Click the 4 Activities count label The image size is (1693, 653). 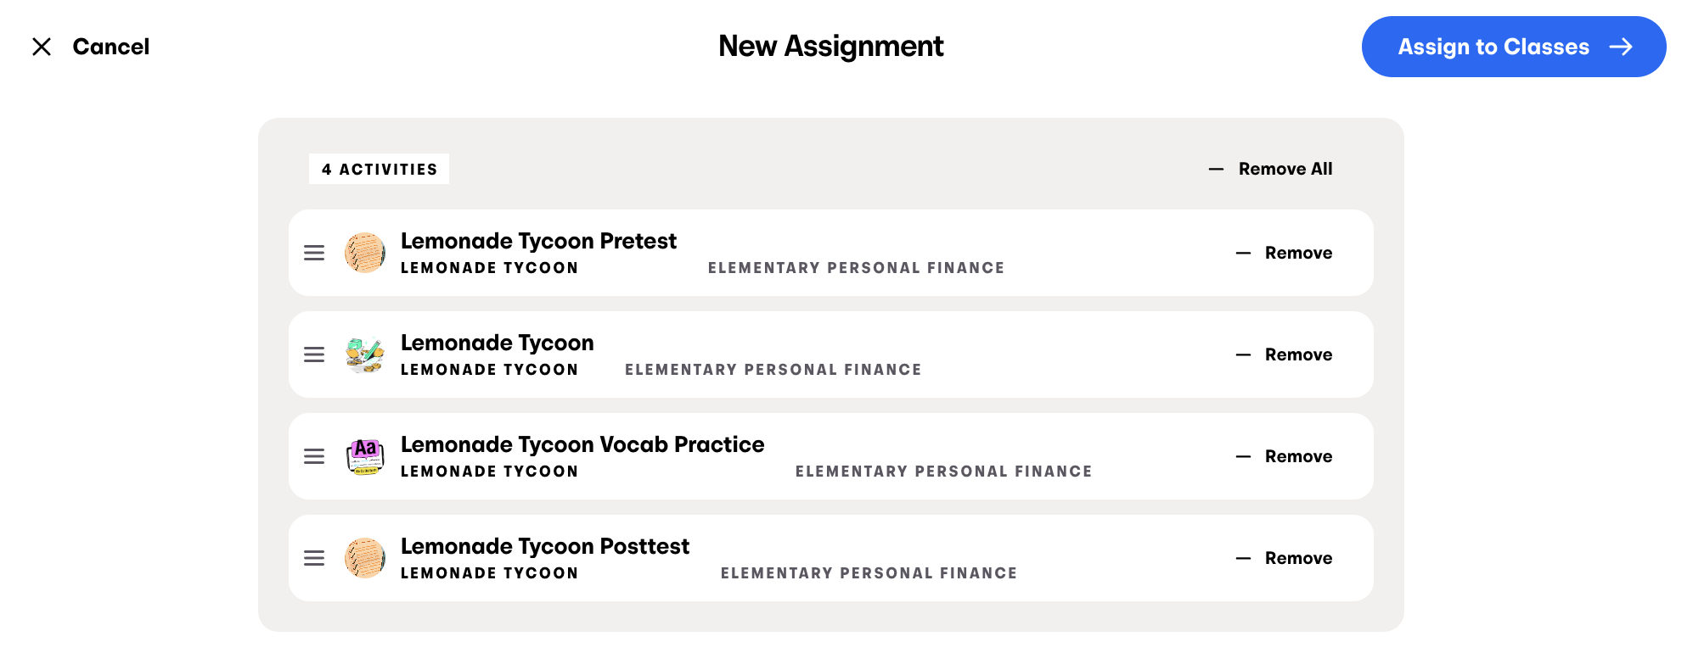click(x=379, y=169)
